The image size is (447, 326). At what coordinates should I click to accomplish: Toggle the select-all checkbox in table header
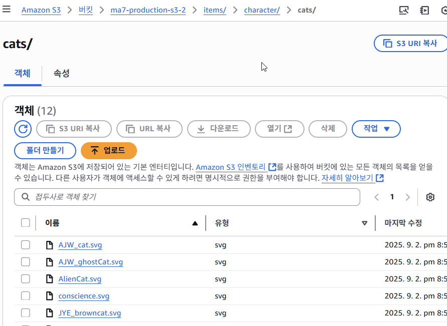[x=26, y=223]
